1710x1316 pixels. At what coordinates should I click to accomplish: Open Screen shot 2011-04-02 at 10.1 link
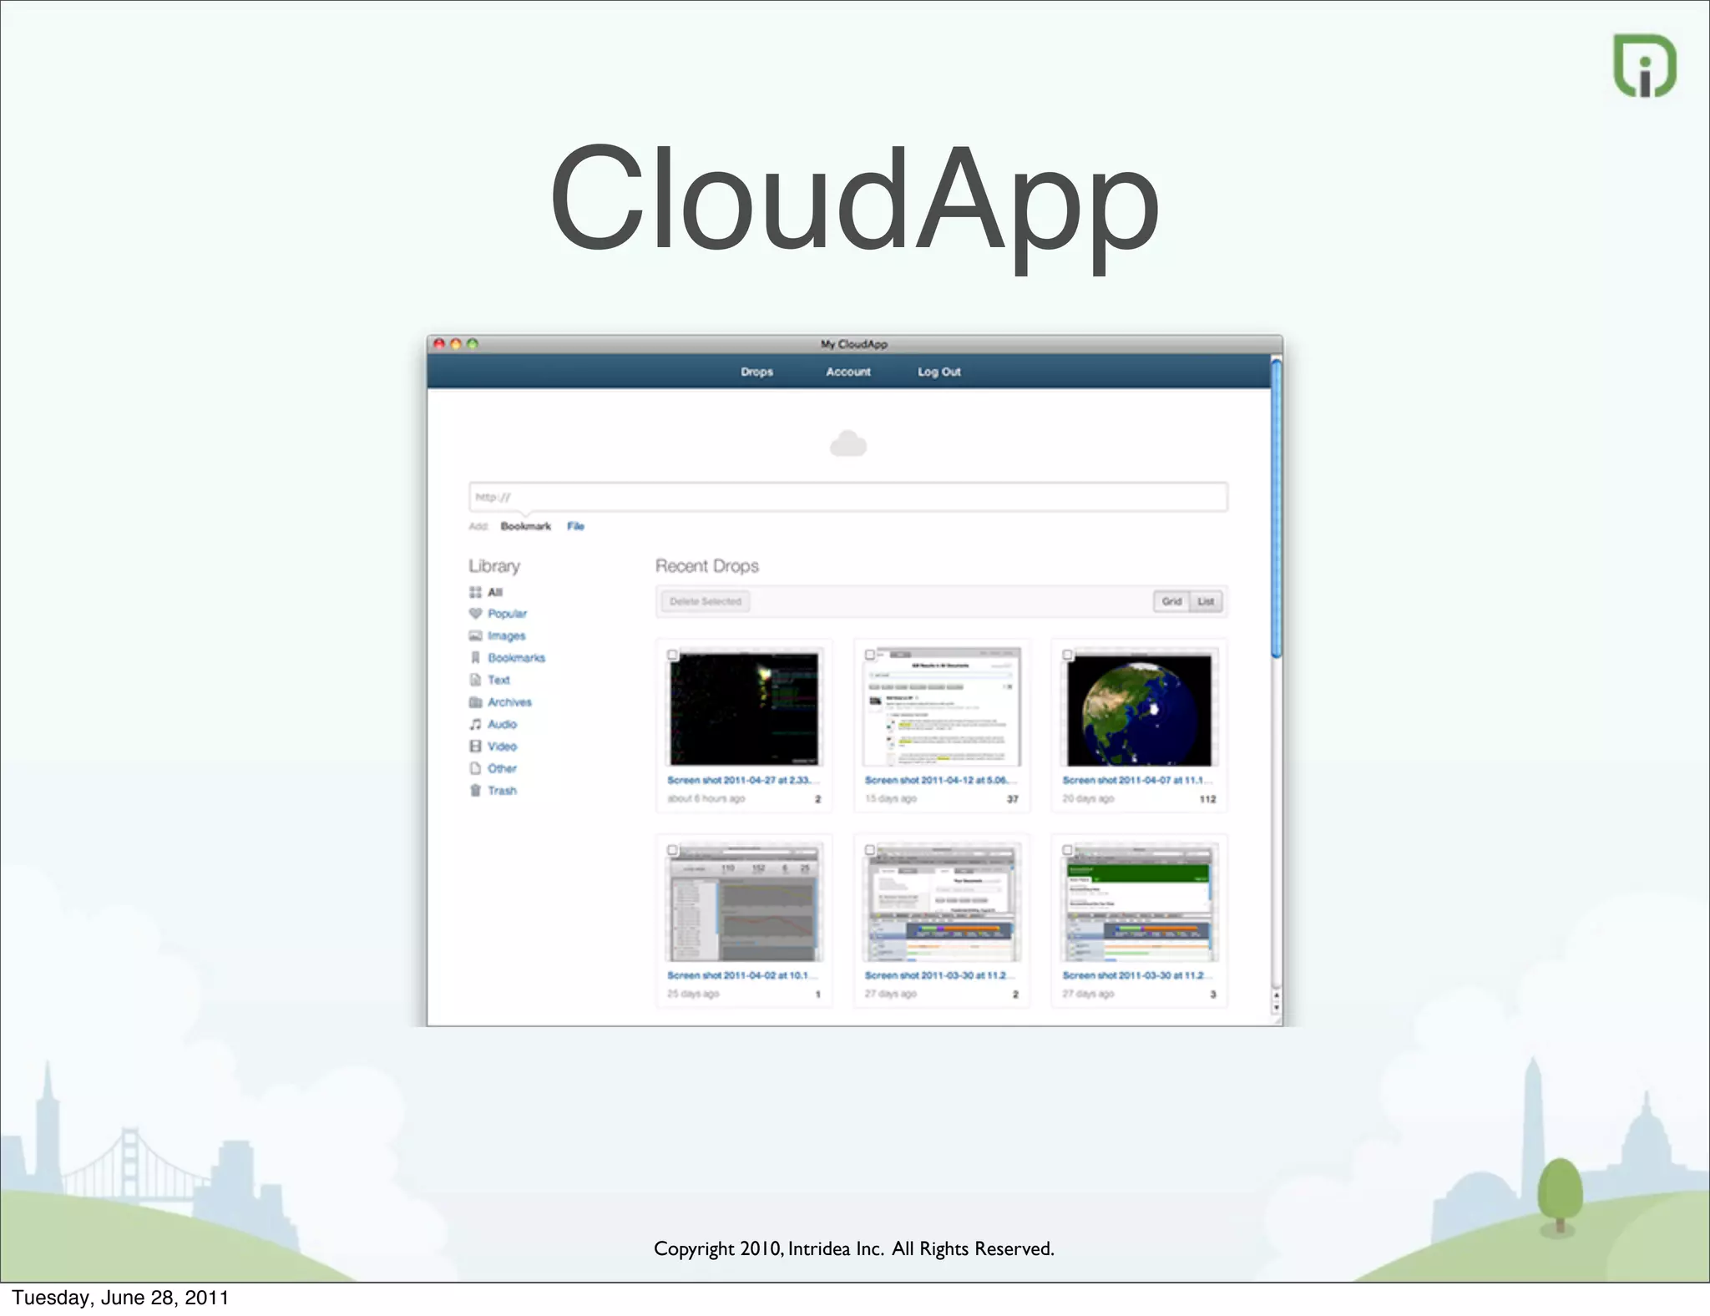coord(743,975)
